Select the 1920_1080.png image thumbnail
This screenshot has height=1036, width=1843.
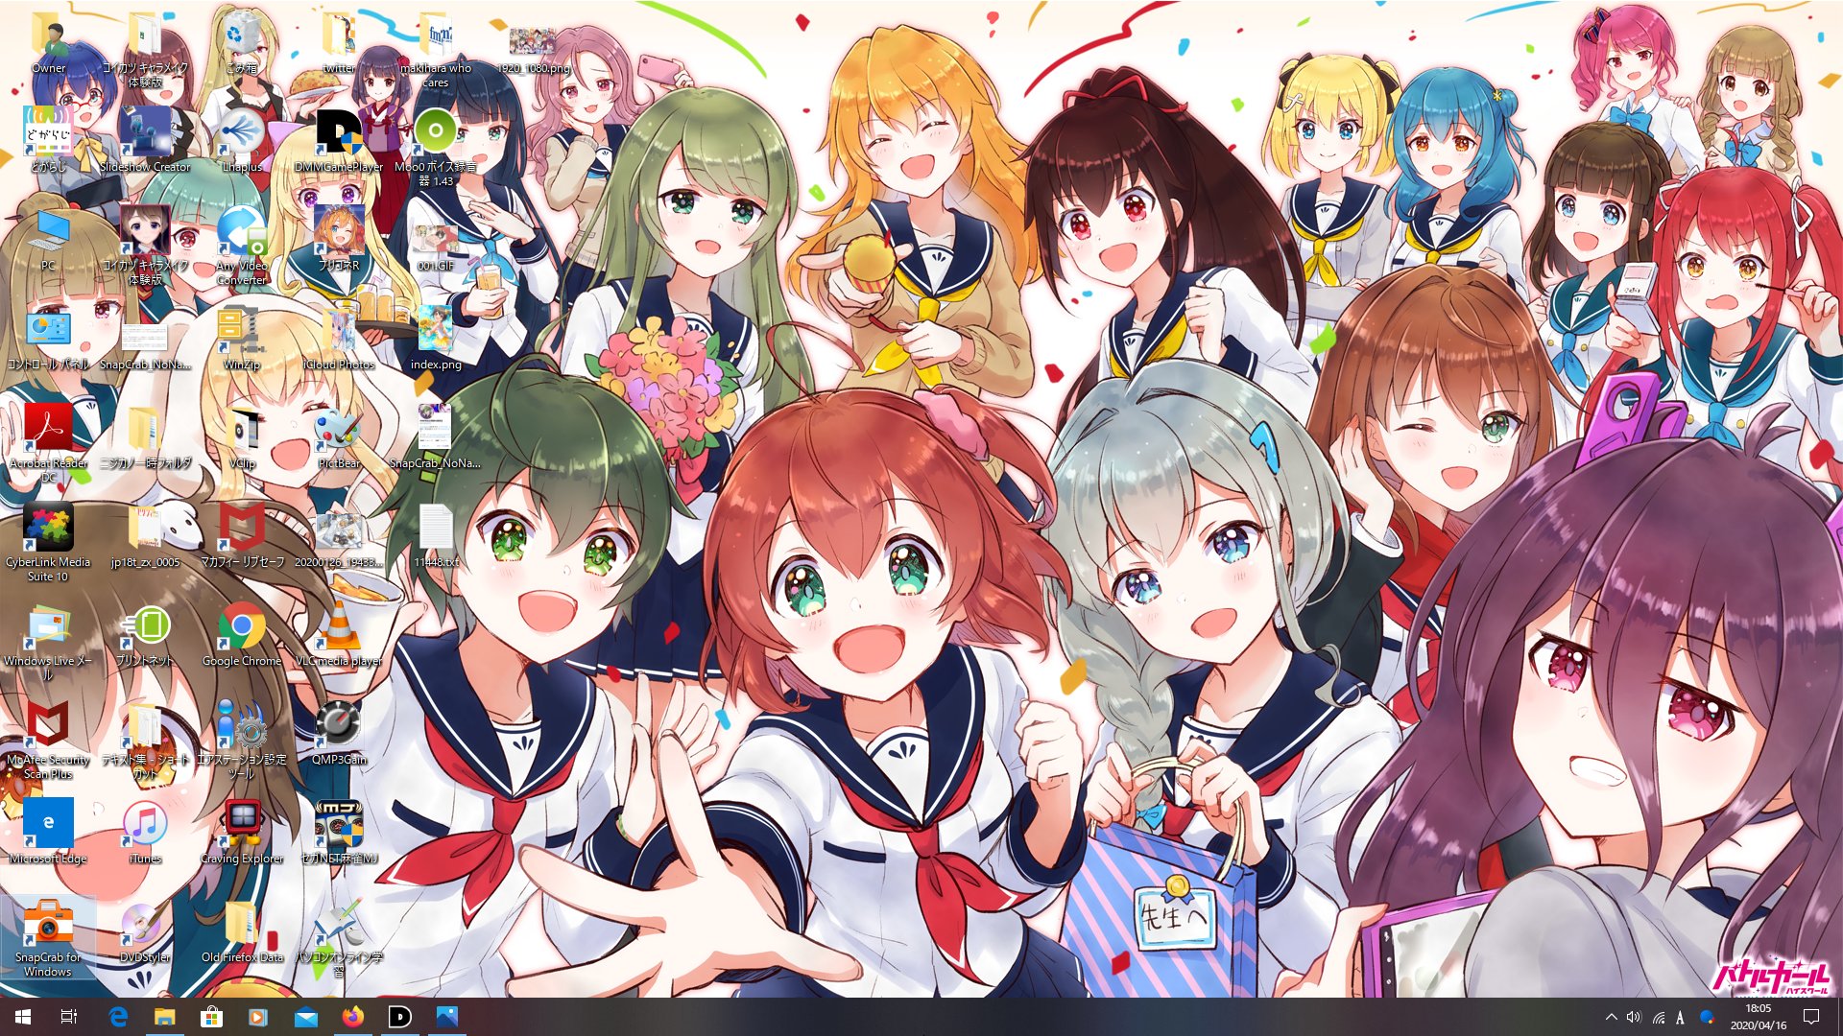[532, 43]
